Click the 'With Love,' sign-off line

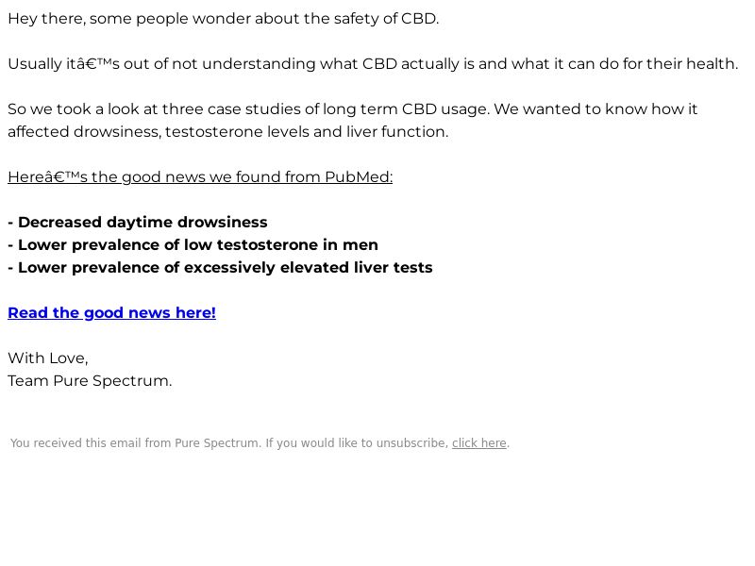[48, 358]
